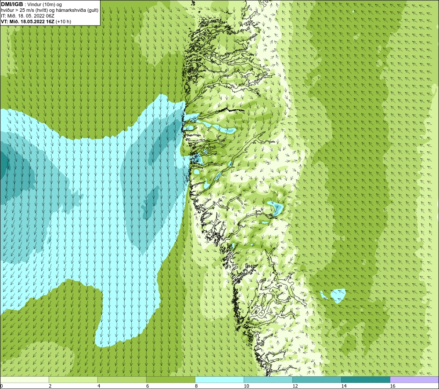Click the legend label '8'

196,386
